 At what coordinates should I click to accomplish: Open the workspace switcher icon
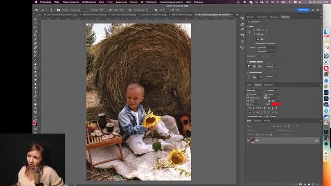click(318, 10)
